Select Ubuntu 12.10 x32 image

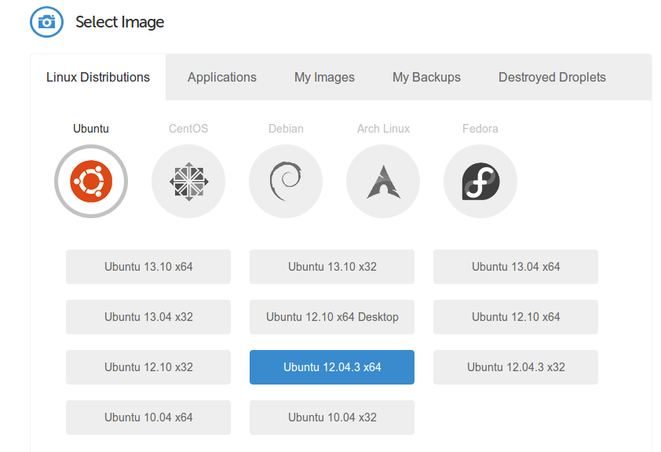(x=148, y=367)
